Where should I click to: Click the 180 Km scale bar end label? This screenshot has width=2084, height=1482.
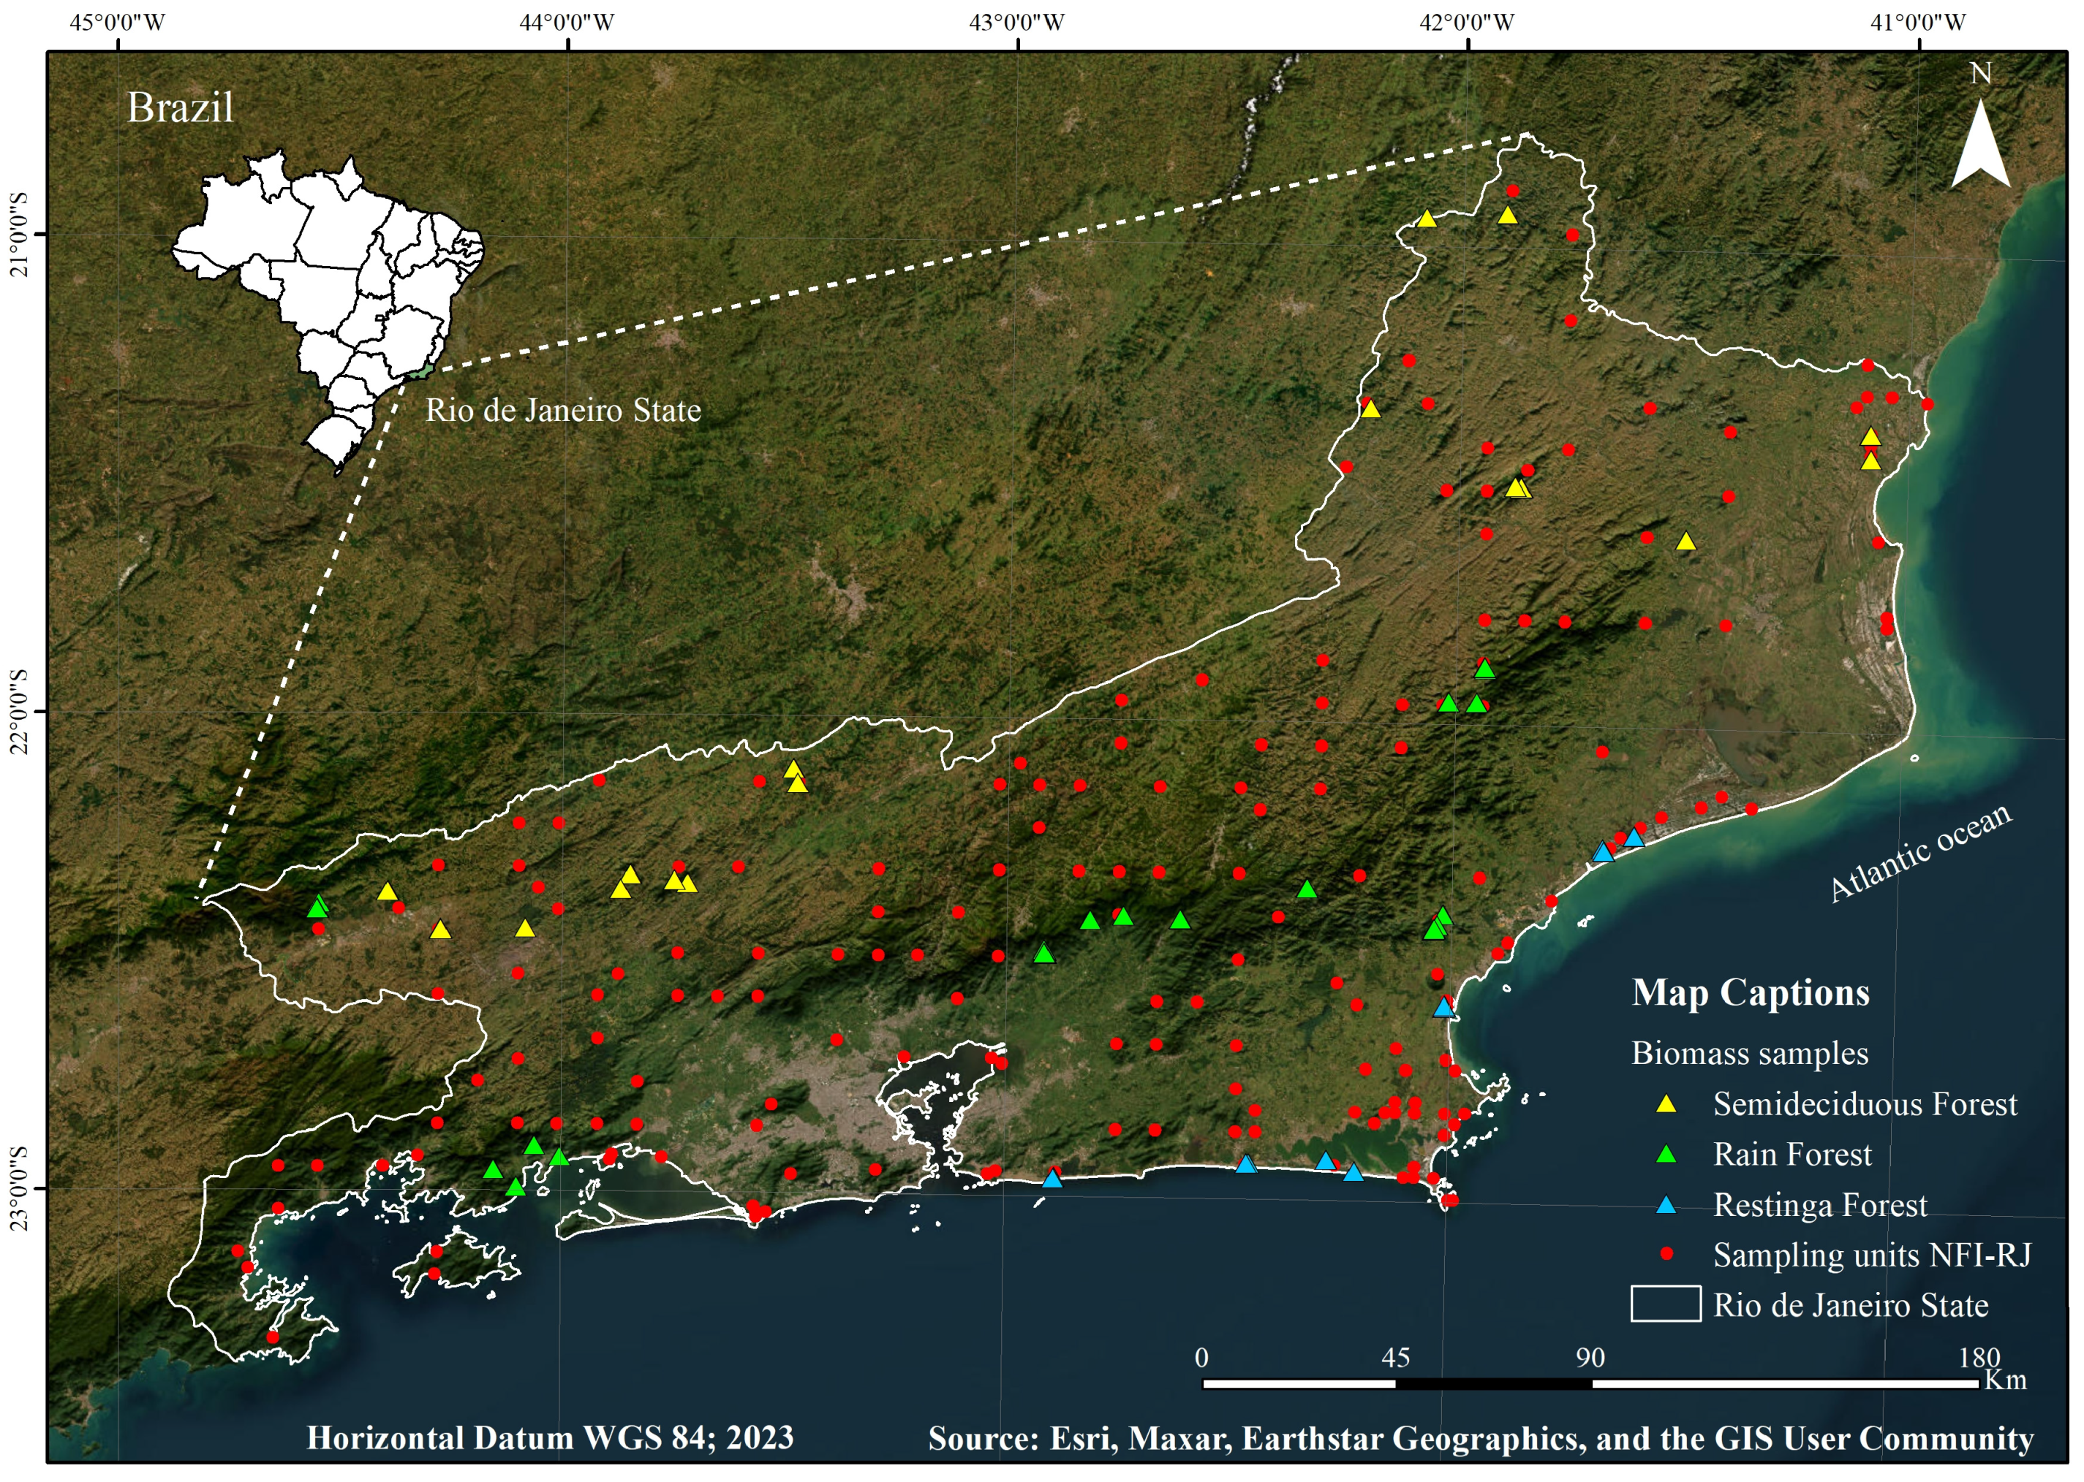tap(1978, 1358)
